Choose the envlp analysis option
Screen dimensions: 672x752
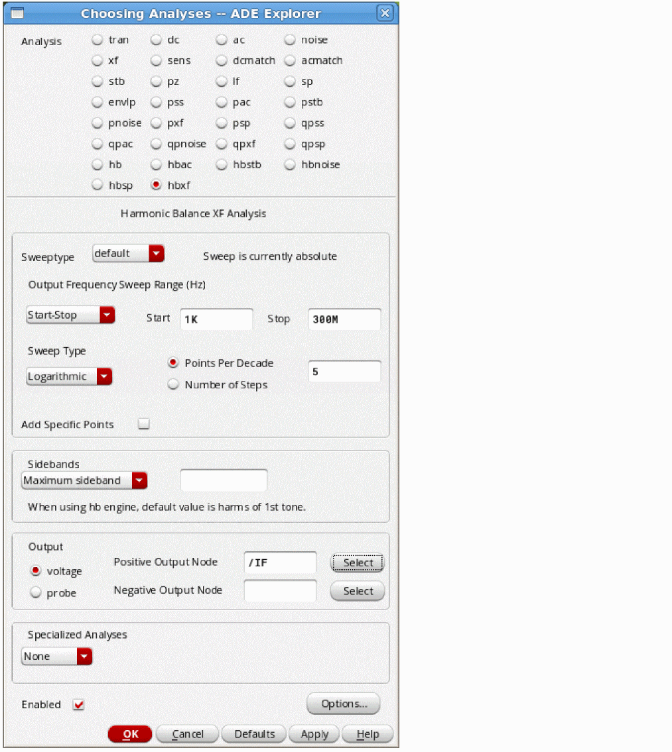click(x=98, y=102)
